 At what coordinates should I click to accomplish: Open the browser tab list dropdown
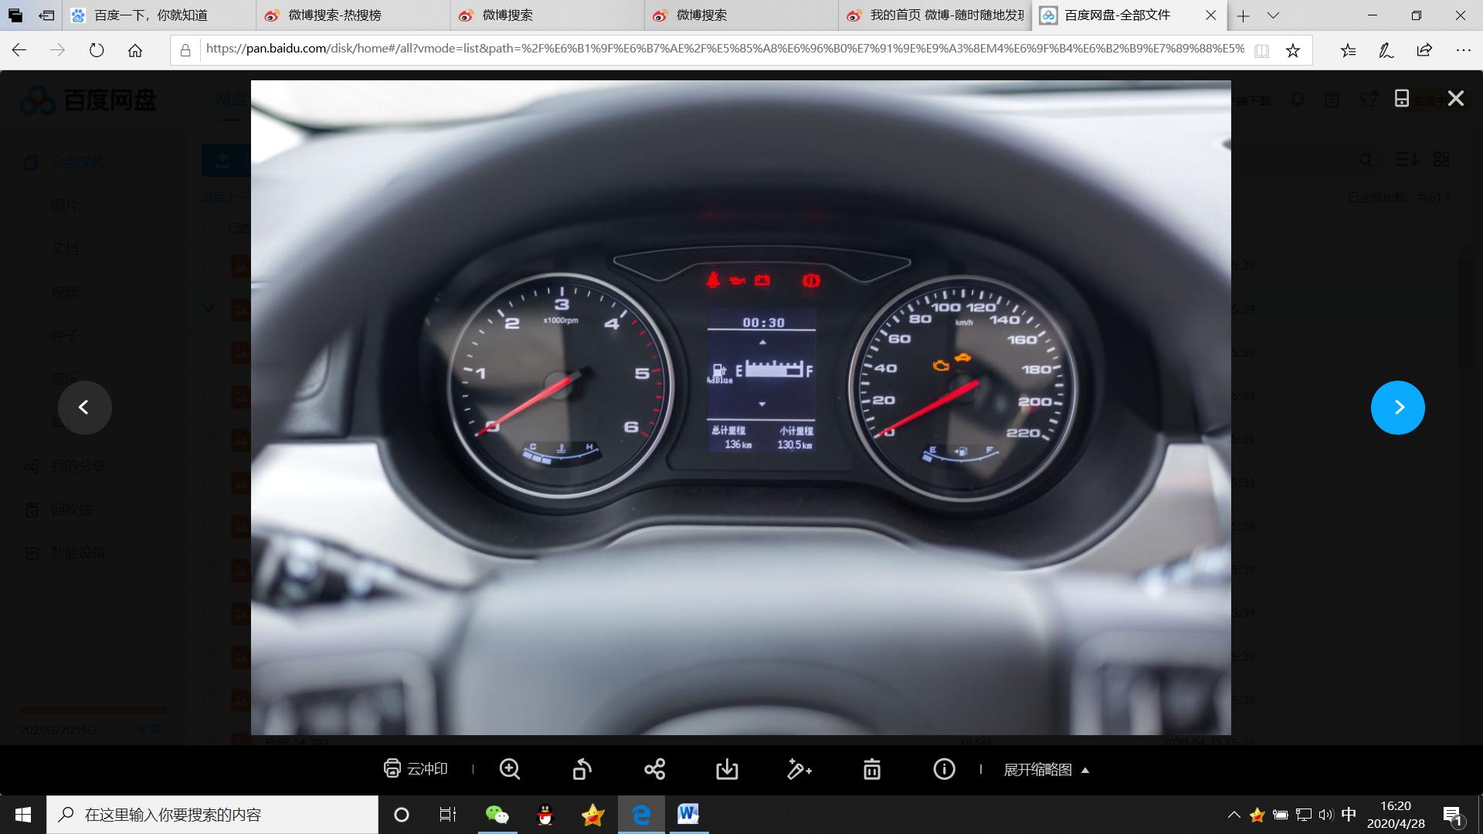click(x=1273, y=15)
